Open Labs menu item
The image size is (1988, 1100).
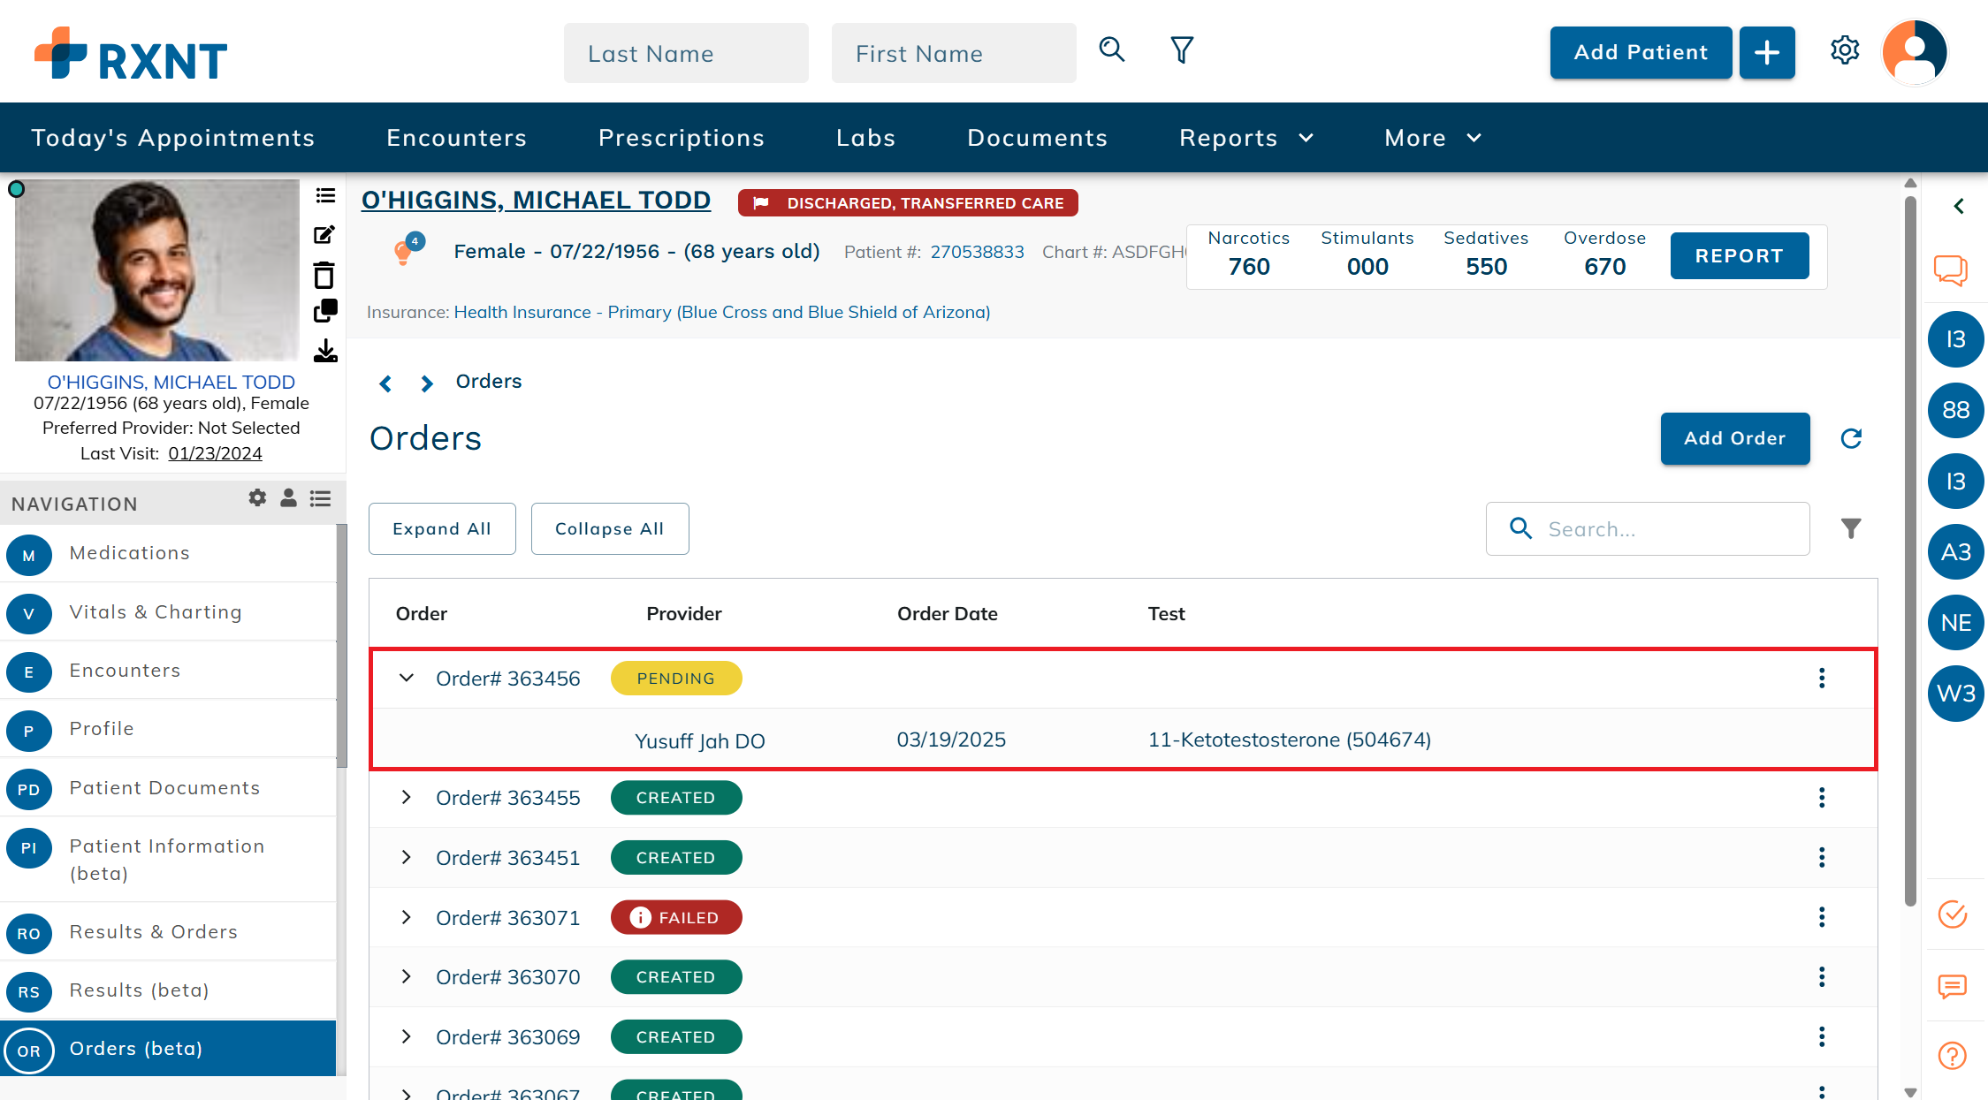click(866, 138)
